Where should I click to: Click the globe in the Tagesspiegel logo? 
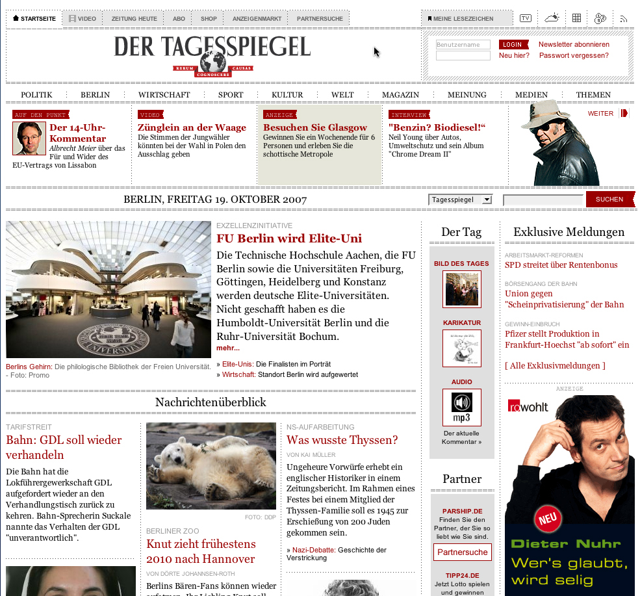pyautogui.click(x=212, y=60)
